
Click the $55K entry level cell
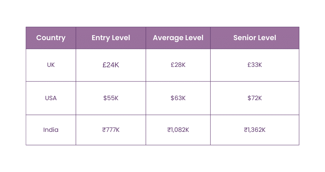111,98
